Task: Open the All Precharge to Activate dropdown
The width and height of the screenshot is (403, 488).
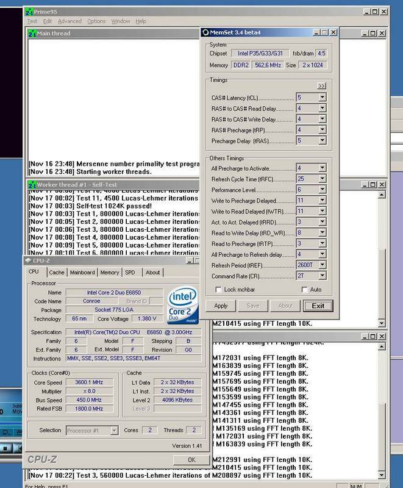Action: coord(323,168)
